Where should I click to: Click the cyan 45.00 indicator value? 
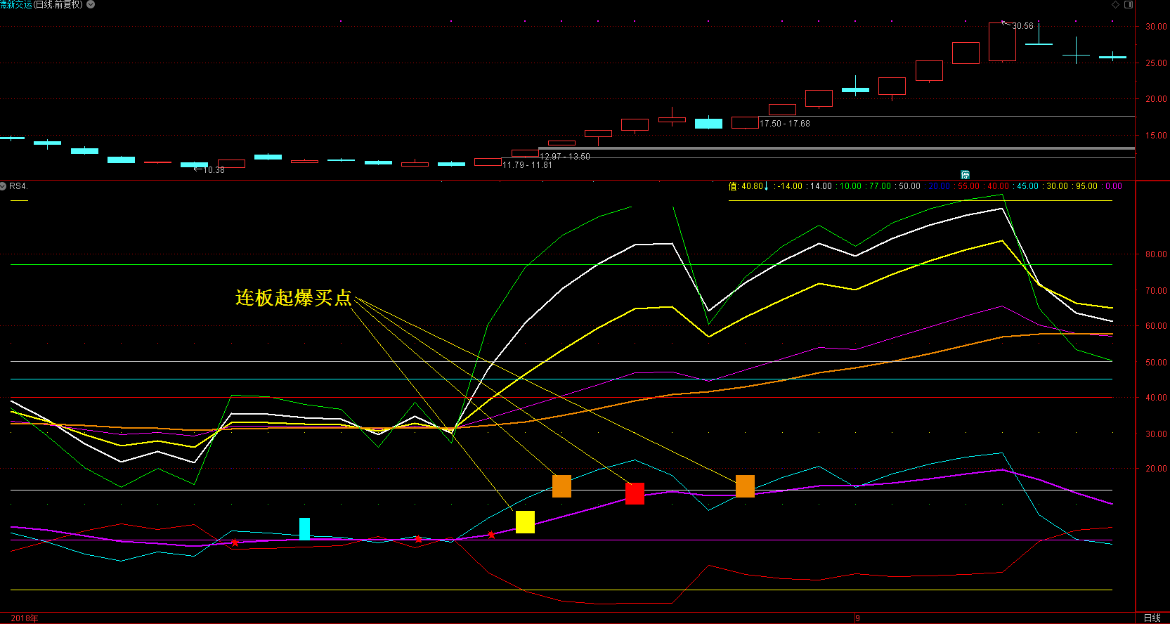click(1027, 186)
